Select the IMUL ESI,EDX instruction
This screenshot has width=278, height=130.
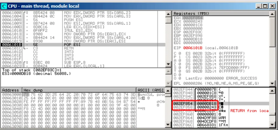point(83,30)
